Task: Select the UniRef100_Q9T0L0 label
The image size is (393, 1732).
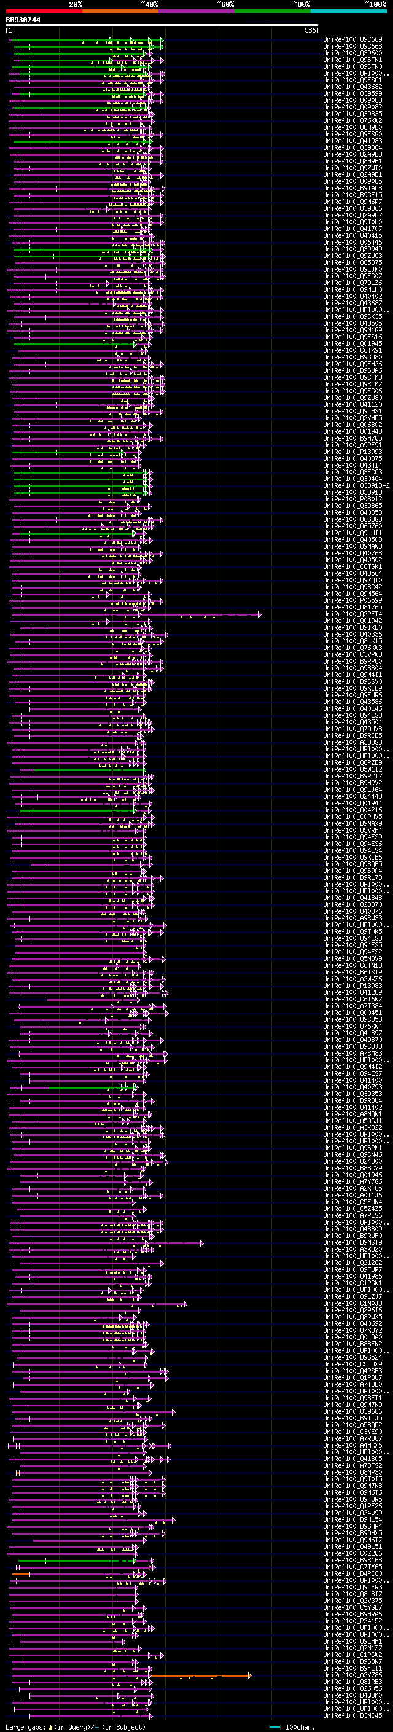Action: click(x=352, y=222)
